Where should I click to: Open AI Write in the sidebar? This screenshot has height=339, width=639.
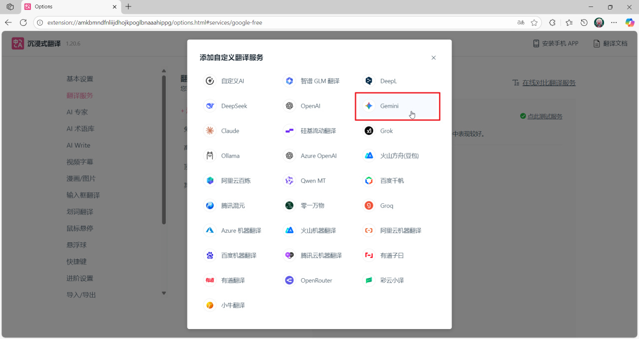[78, 145]
